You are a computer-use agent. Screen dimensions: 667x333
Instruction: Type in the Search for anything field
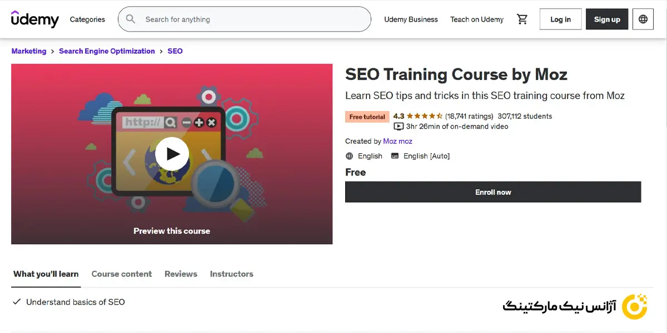tap(250, 19)
